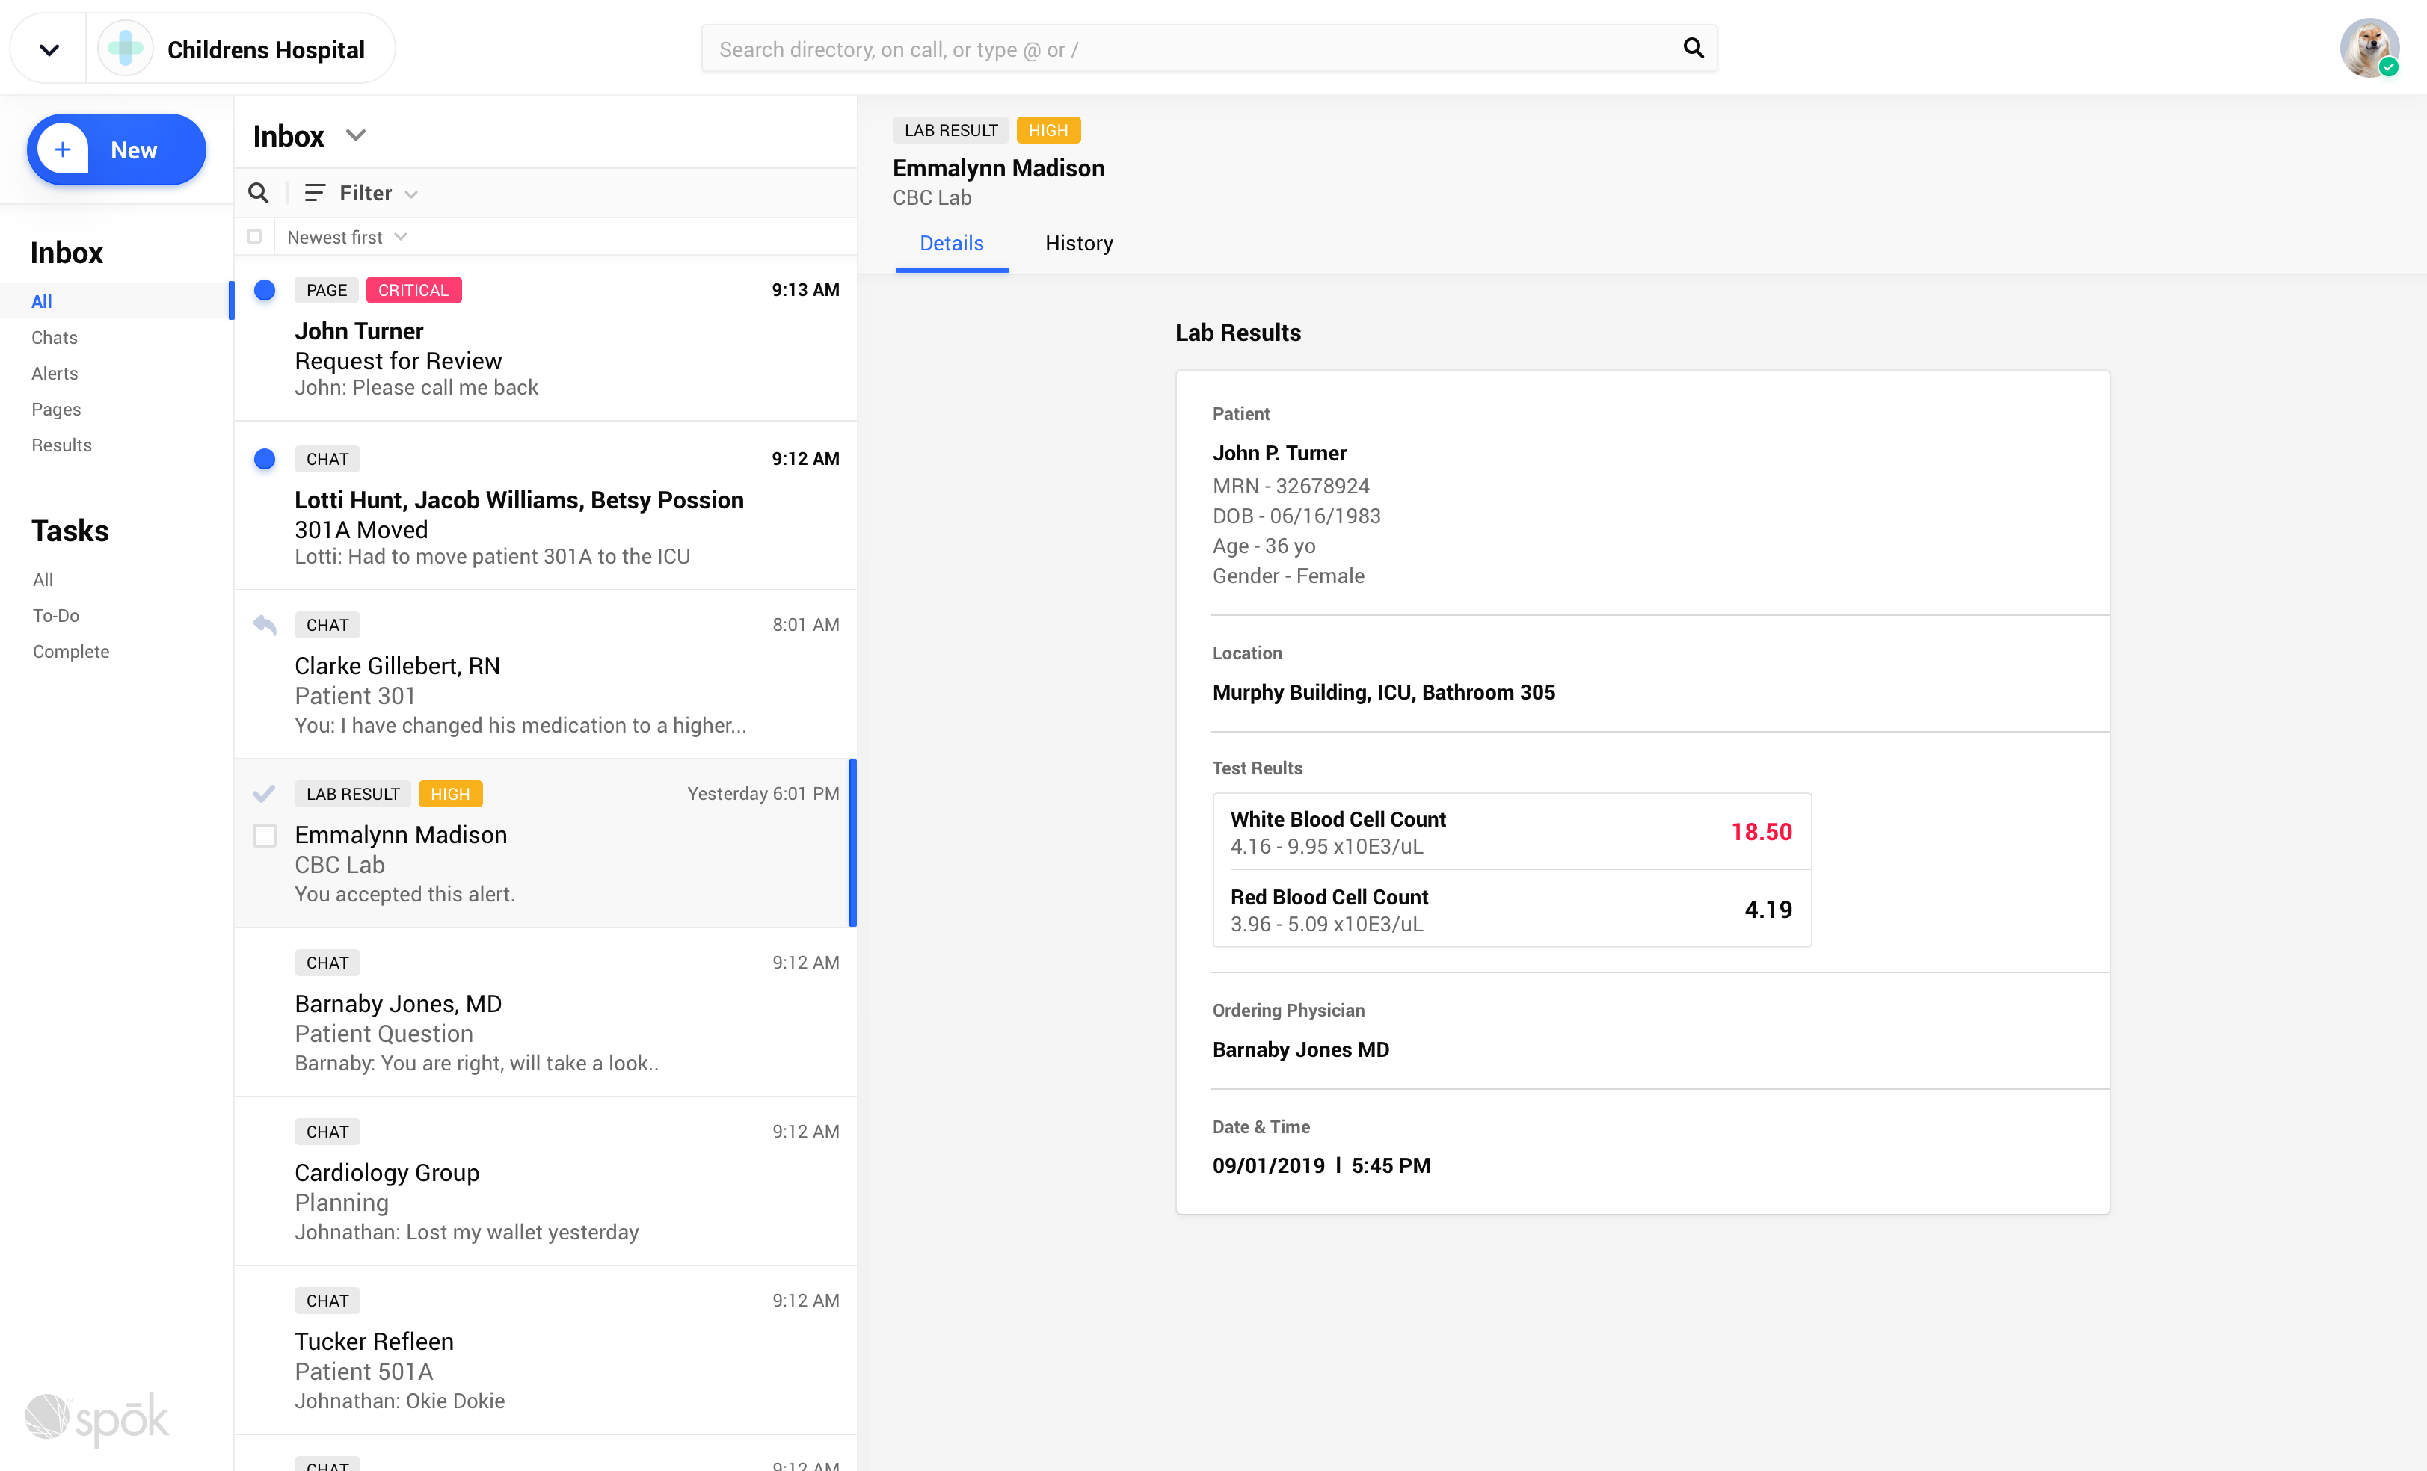Click the unread dot on John Turner page
This screenshot has width=2427, height=1471.
pos(264,291)
